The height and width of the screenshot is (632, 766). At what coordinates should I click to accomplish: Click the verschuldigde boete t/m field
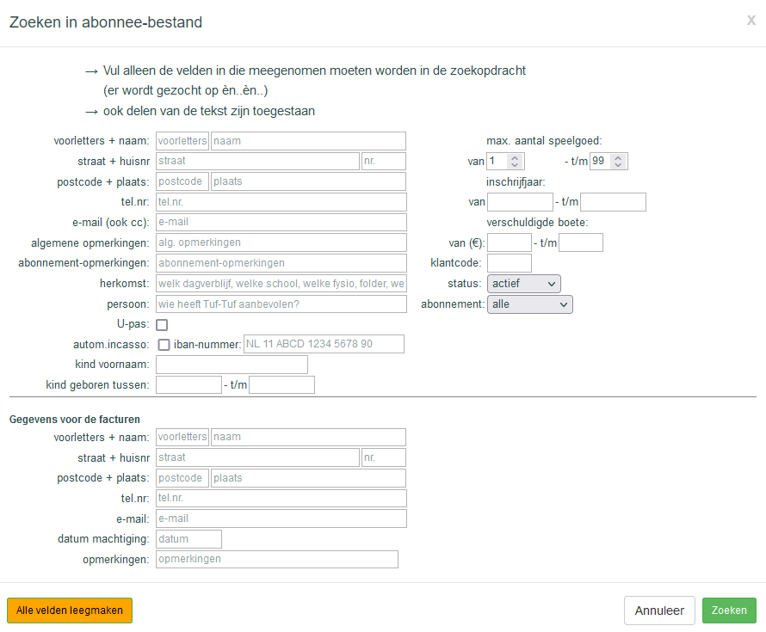581,242
